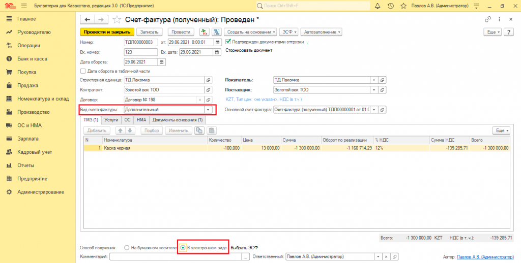The height and width of the screenshot is (263, 521).
Task: Select На бумажном носителе radio option
Action: pyautogui.click(x=127, y=248)
